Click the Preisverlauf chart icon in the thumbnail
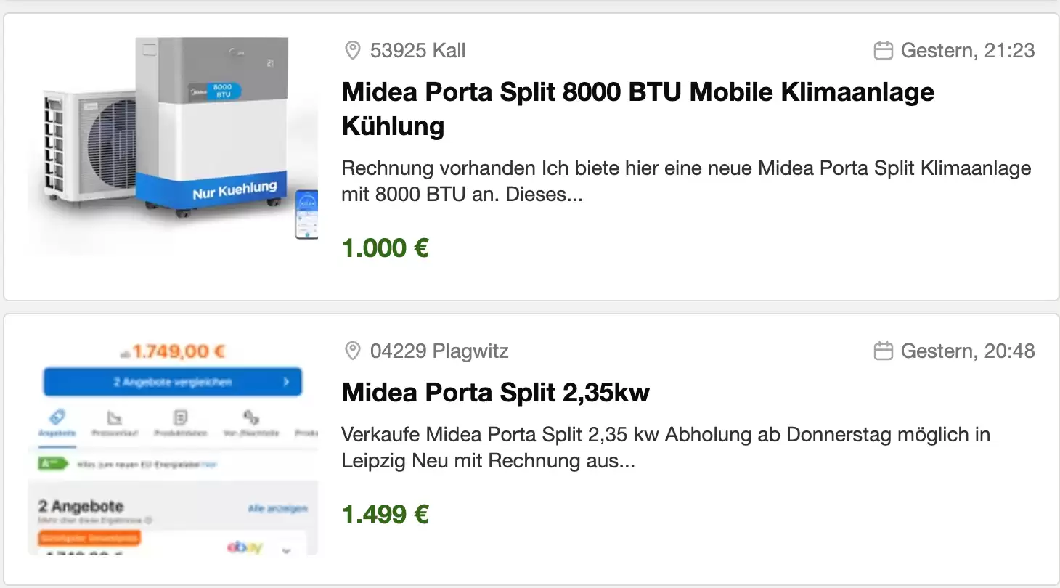 (x=114, y=417)
